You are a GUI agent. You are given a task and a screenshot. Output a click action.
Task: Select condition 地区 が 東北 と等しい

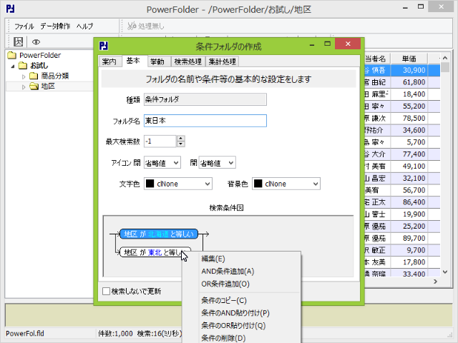pos(155,252)
